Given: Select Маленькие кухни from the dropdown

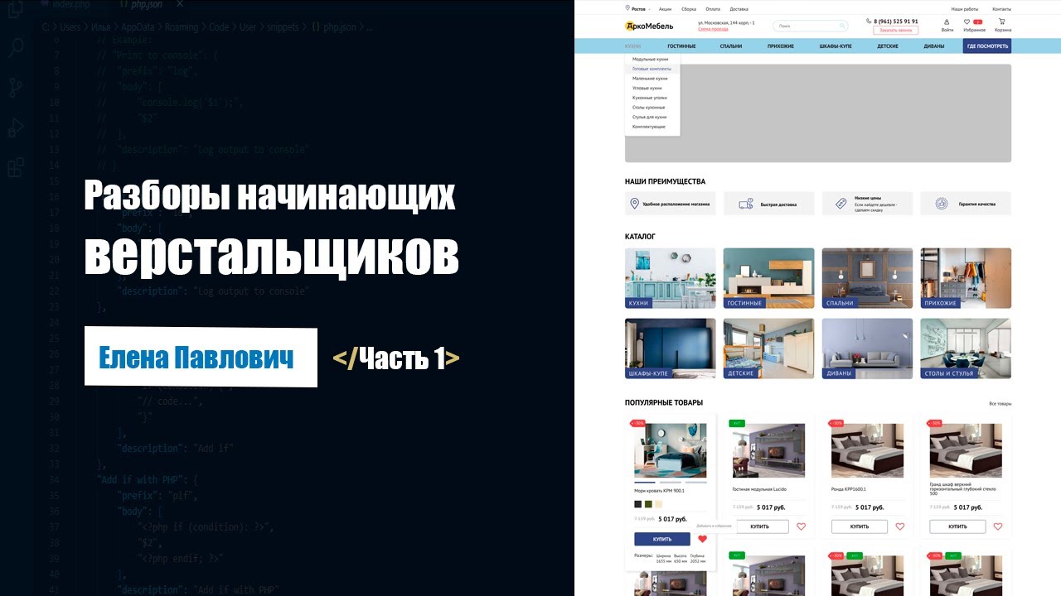Looking at the screenshot, I should pos(652,79).
